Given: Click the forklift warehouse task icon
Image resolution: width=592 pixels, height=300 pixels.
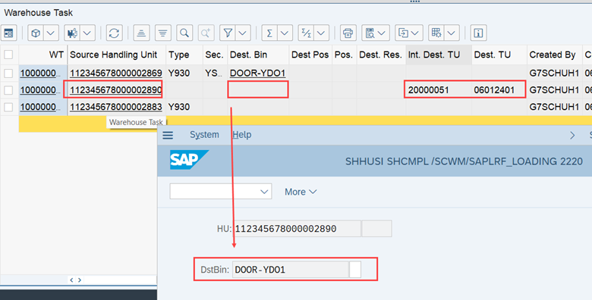Looking at the screenshot, I should 72,33.
